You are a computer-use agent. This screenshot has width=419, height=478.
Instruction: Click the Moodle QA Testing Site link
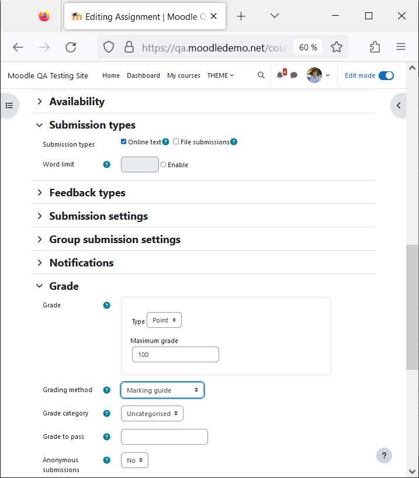(48, 75)
